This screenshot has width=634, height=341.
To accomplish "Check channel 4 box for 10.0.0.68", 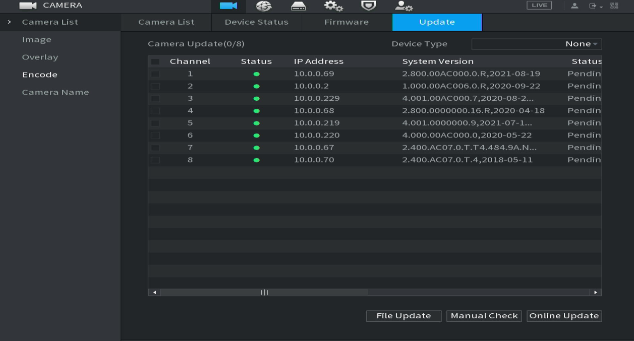I will (155, 111).
